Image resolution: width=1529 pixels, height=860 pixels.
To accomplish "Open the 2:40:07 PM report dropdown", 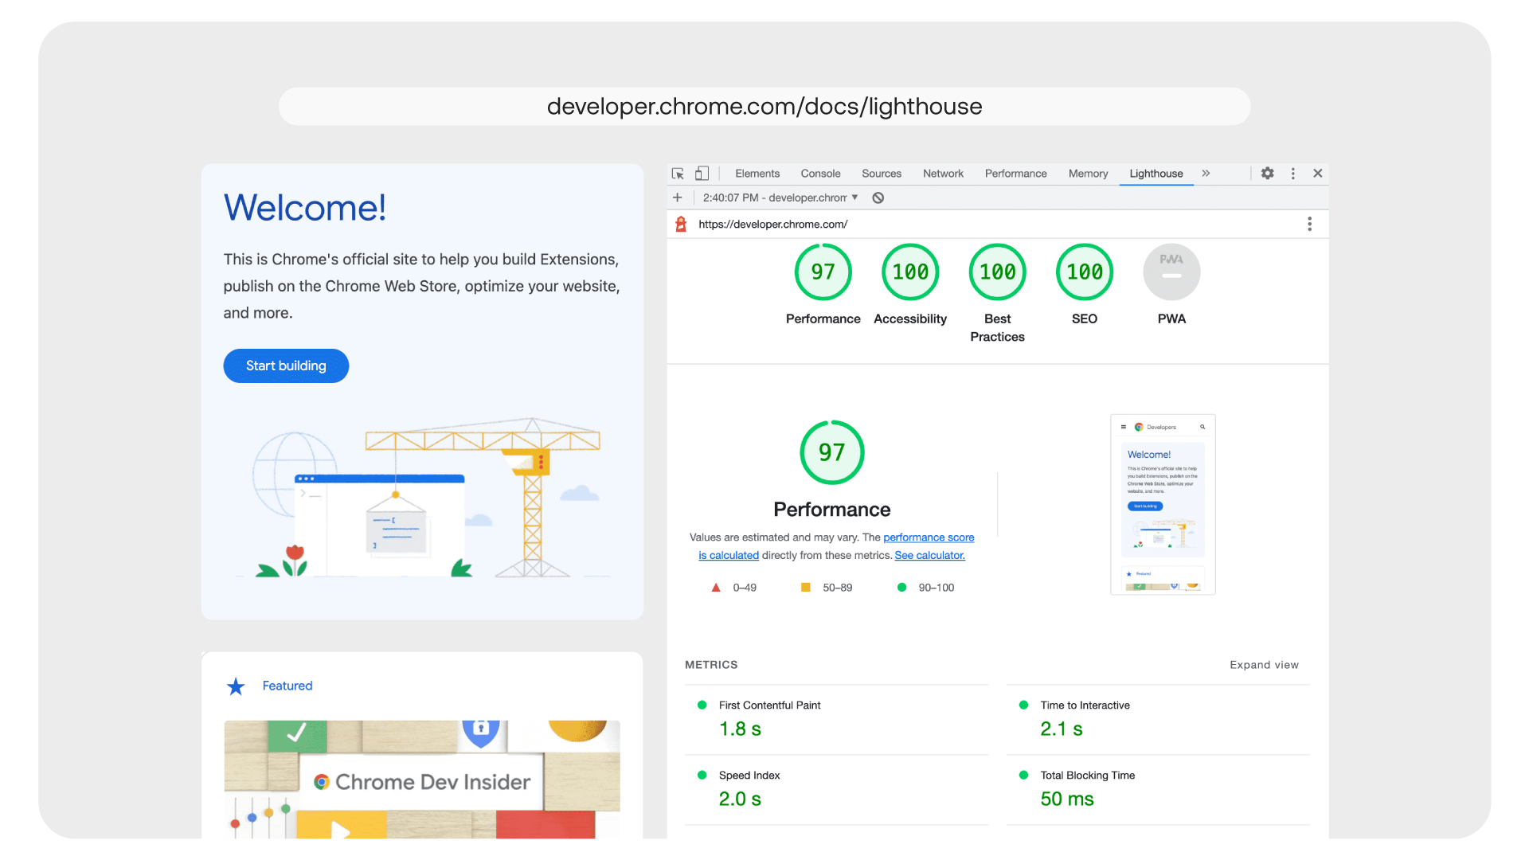I will click(780, 197).
